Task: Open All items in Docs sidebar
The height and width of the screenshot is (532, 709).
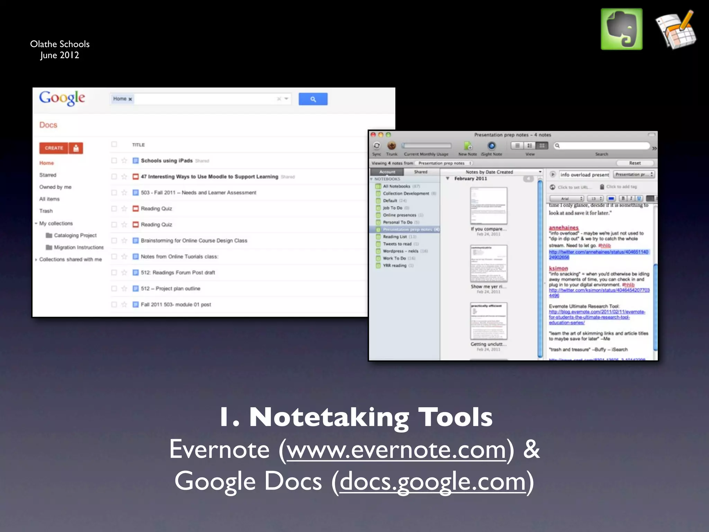Action: pos(50,199)
